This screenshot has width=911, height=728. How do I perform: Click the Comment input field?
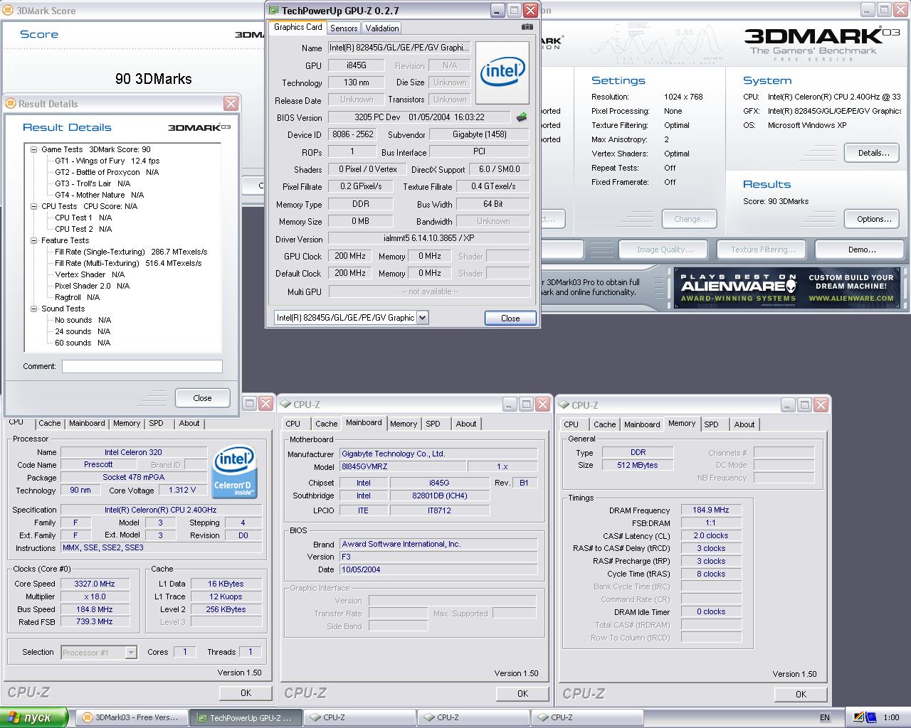point(142,366)
